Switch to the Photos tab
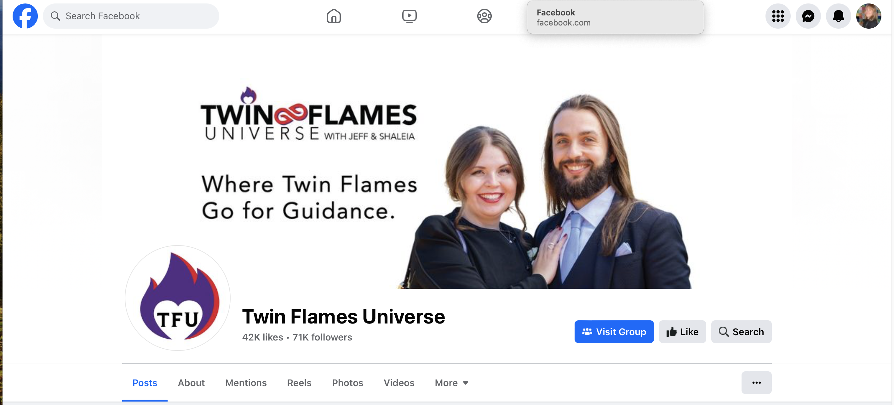Image resolution: width=894 pixels, height=405 pixels. tap(347, 382)
